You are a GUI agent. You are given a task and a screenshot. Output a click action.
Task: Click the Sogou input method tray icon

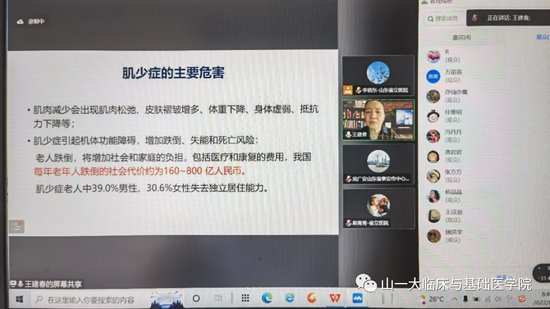(x=521, y=299)
